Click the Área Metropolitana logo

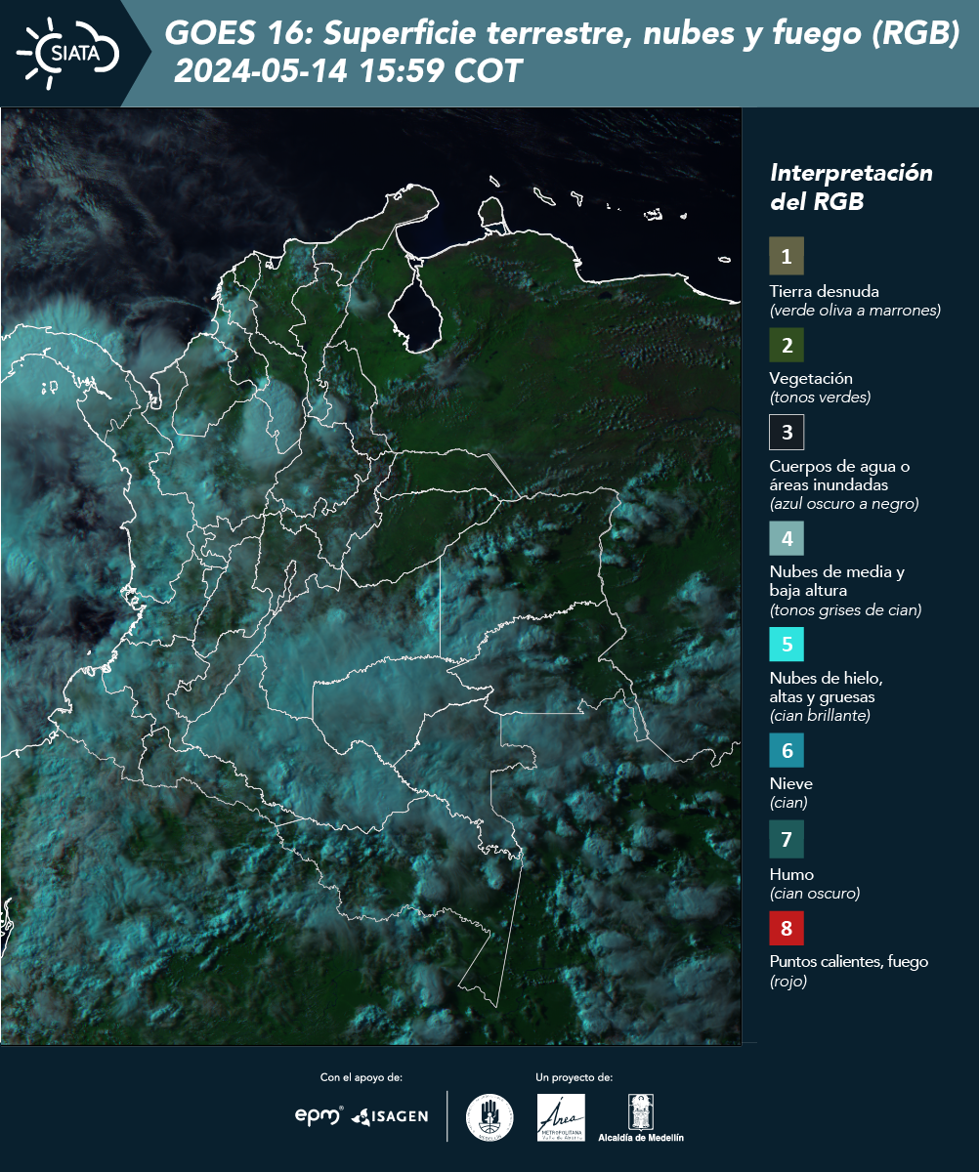[562, 1117]
